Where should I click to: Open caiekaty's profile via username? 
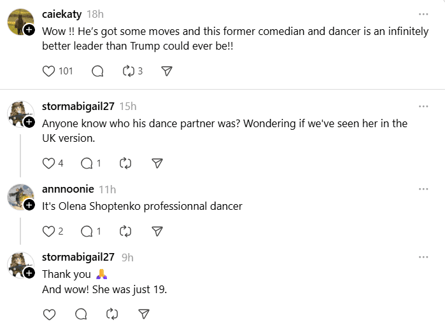[x=62, y=14]
